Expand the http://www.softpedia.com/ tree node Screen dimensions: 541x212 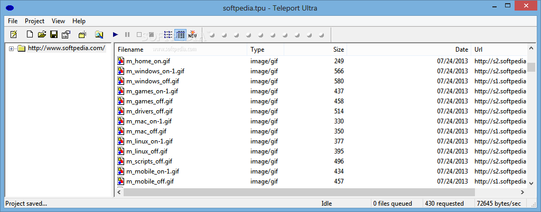click(x=11, y=49)
